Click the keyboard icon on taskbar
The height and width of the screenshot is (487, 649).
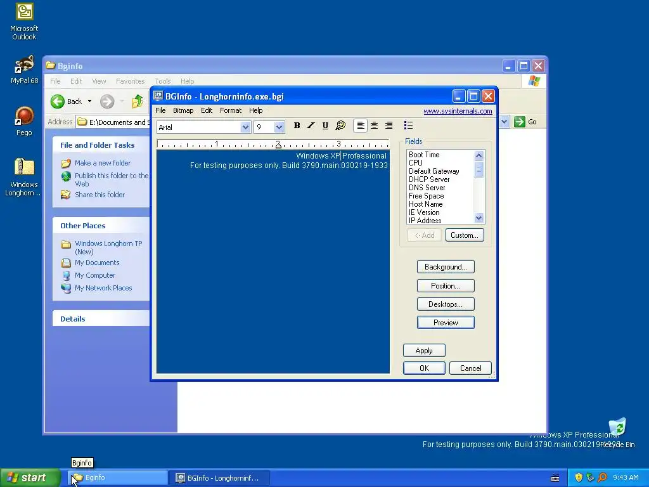[x=555, y=478]
